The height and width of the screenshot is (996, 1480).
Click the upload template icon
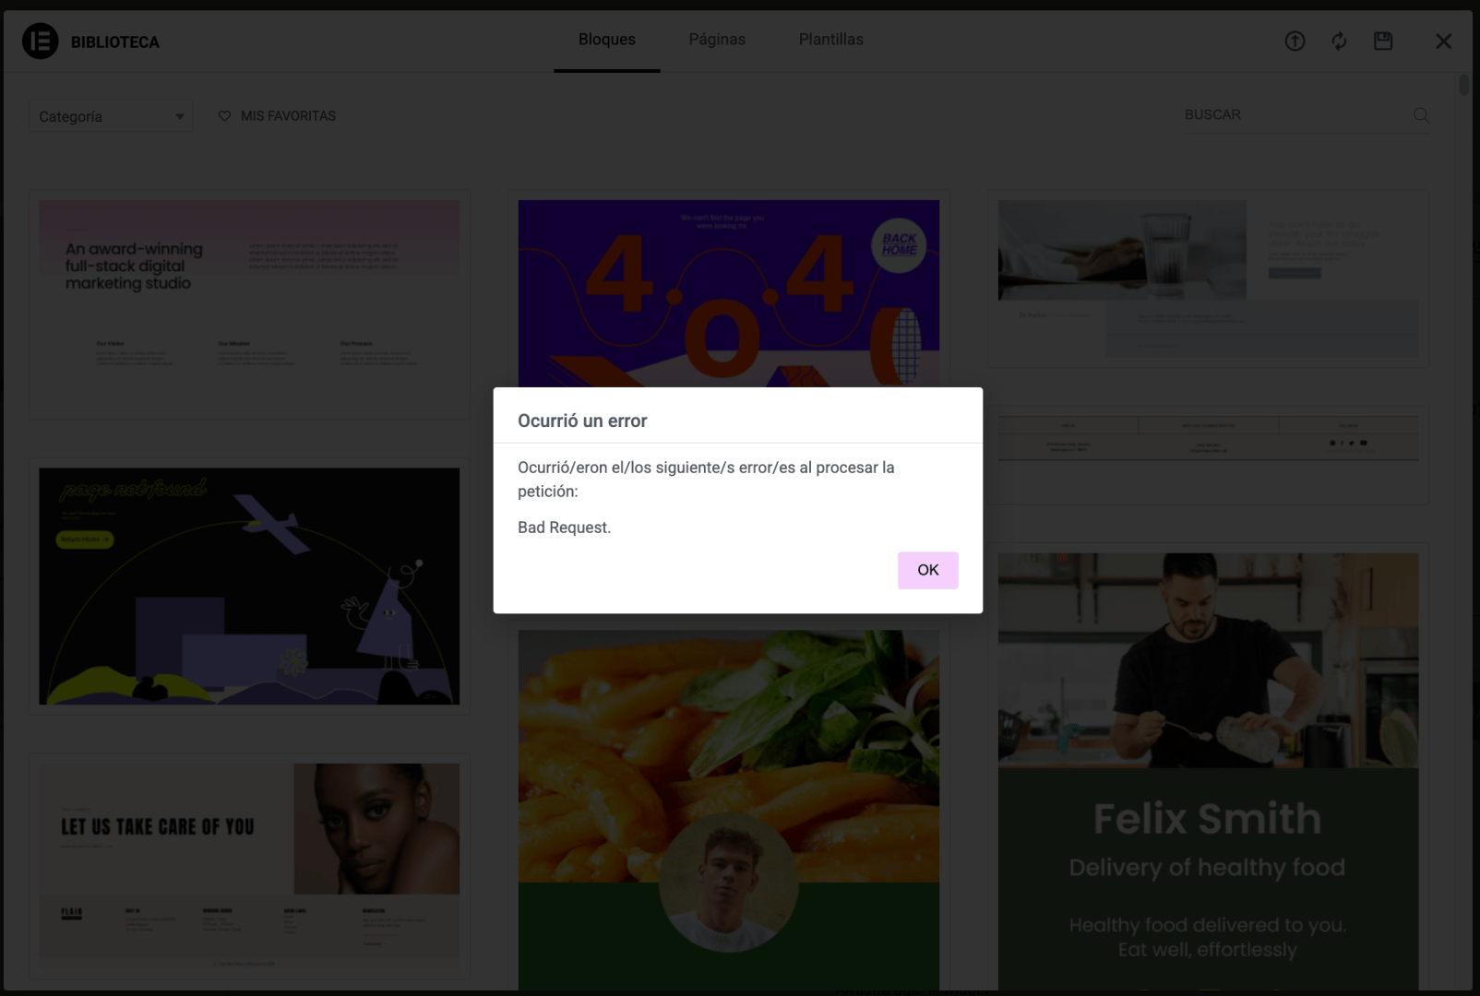[1295, 41]
